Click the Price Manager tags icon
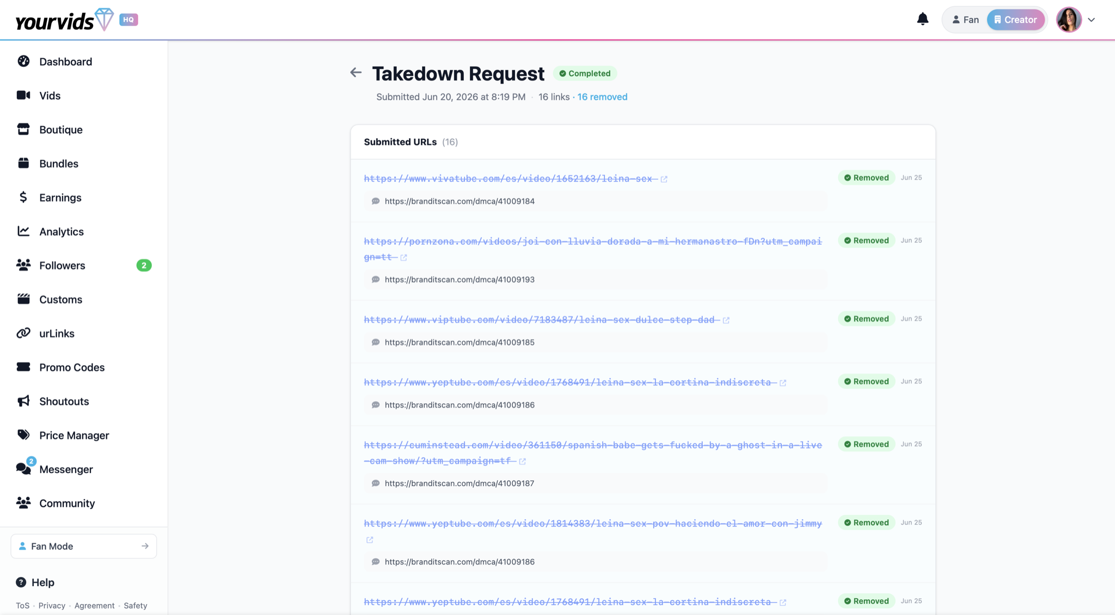The height and width of the screenshot is (615, 1115). click(23, 435)
